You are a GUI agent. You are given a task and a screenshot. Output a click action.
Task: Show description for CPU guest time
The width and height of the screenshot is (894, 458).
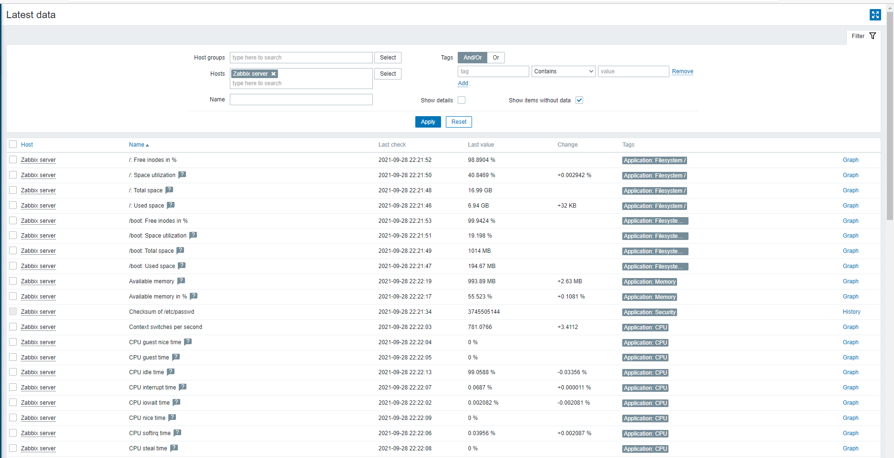click(176, 357)
